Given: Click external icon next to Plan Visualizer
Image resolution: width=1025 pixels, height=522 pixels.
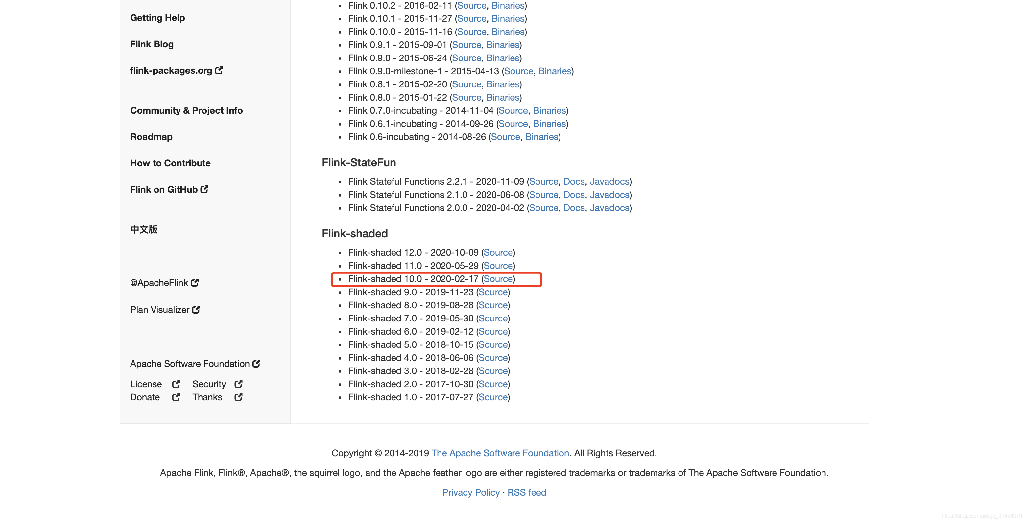Looking at the screenshot, I should click(x=196, y=310).
